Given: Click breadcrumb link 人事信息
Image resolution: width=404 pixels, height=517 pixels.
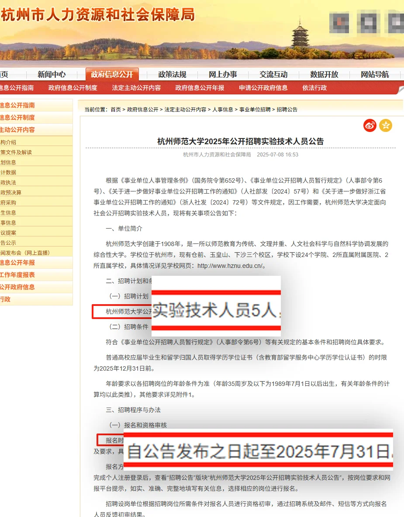Looking at the screenshot, I should 223,109.
